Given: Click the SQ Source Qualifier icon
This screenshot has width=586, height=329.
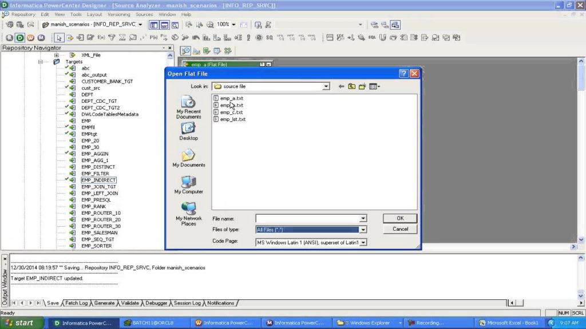Looking at the screenshot, I should [270, 38].
